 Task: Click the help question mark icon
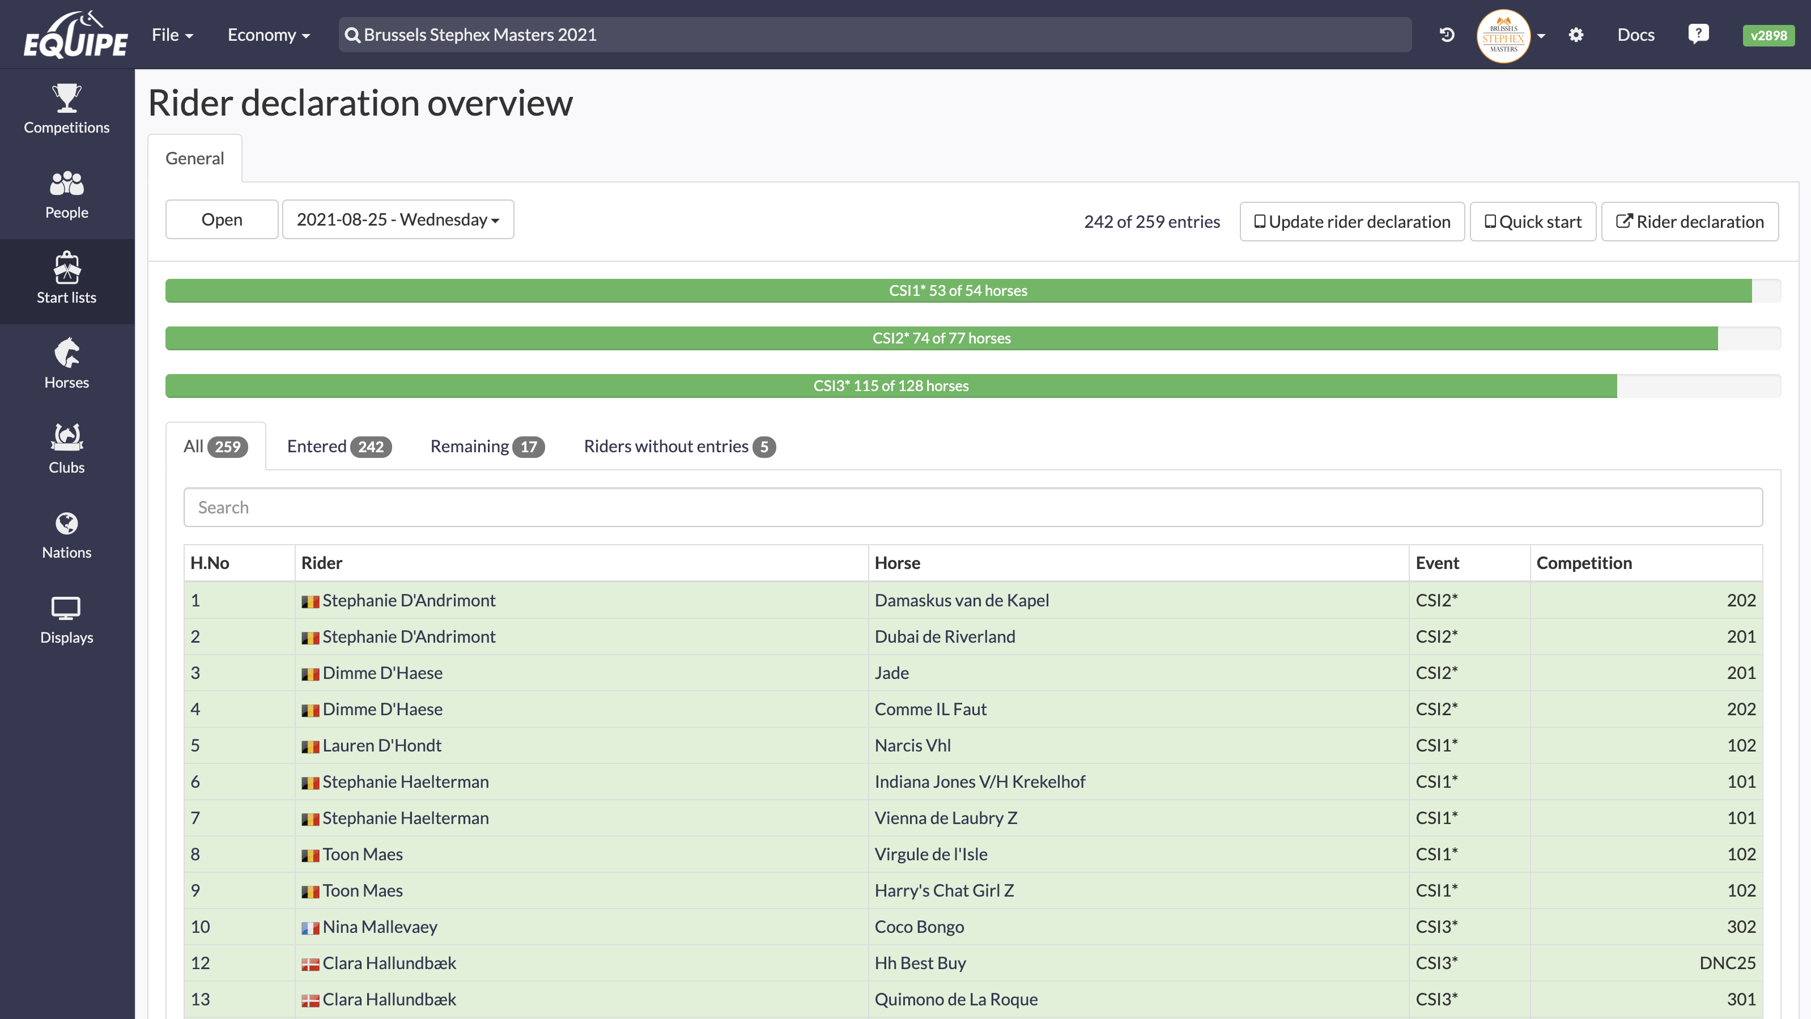click(x=1698, y=34)
